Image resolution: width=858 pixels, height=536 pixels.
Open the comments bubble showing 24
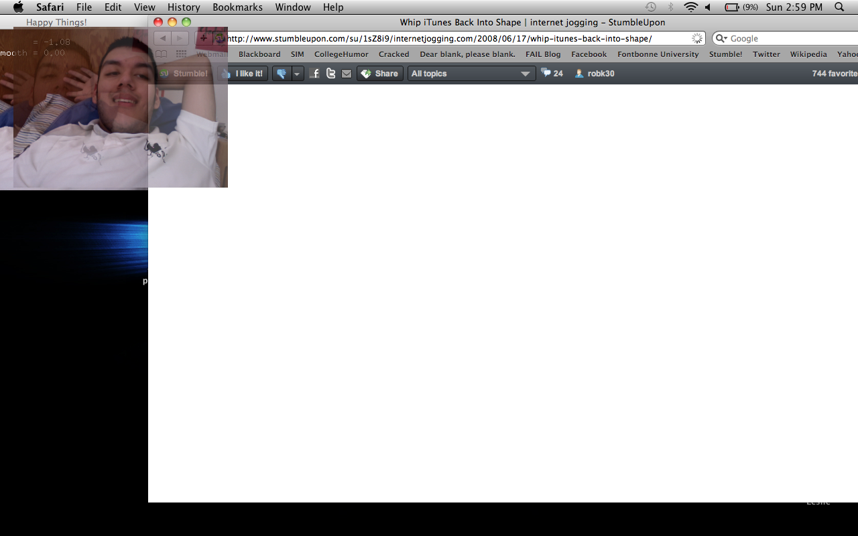pos(552,74)
